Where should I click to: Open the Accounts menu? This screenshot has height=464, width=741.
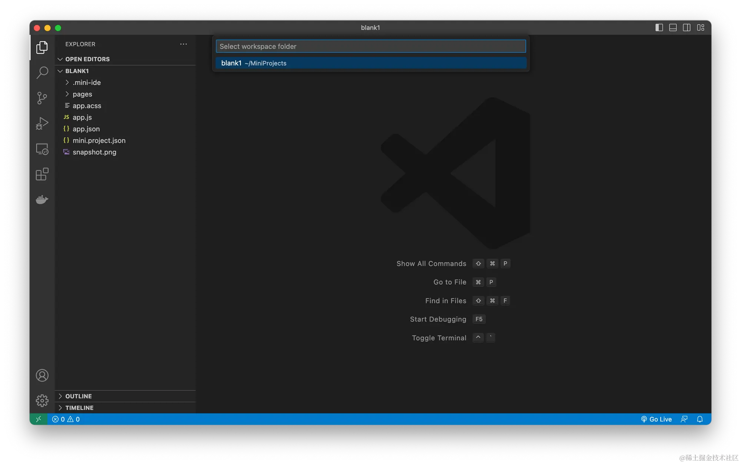(x=42, y=375)
